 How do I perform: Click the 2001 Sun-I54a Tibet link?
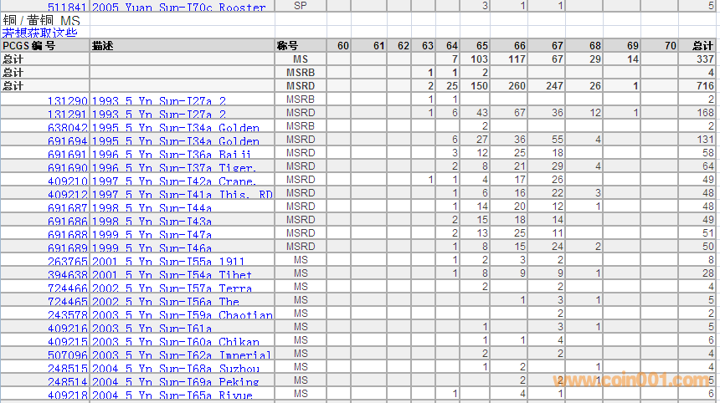172,274
